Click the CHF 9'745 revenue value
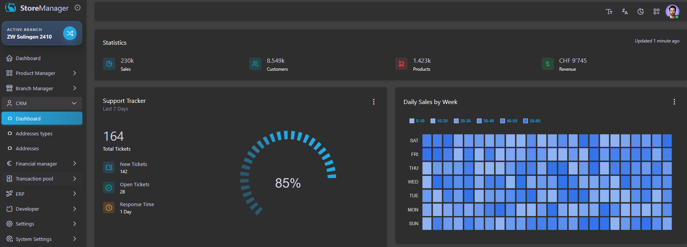687x247 pixels. tap(573, 60)
